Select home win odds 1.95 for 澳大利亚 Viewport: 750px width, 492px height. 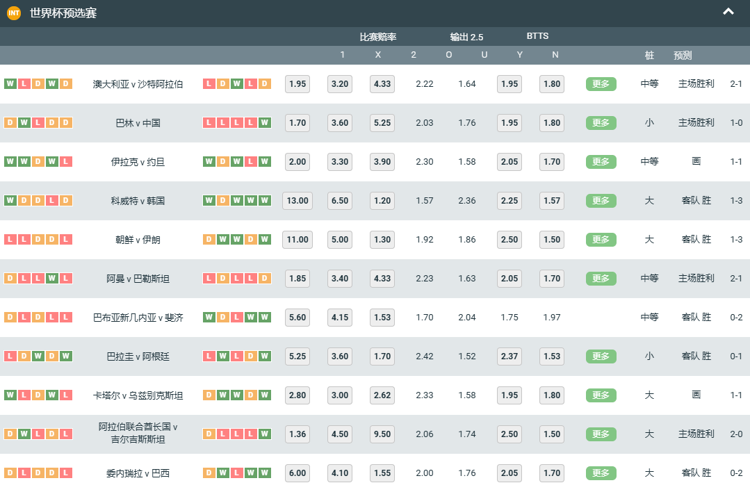(x=297, y=84)
